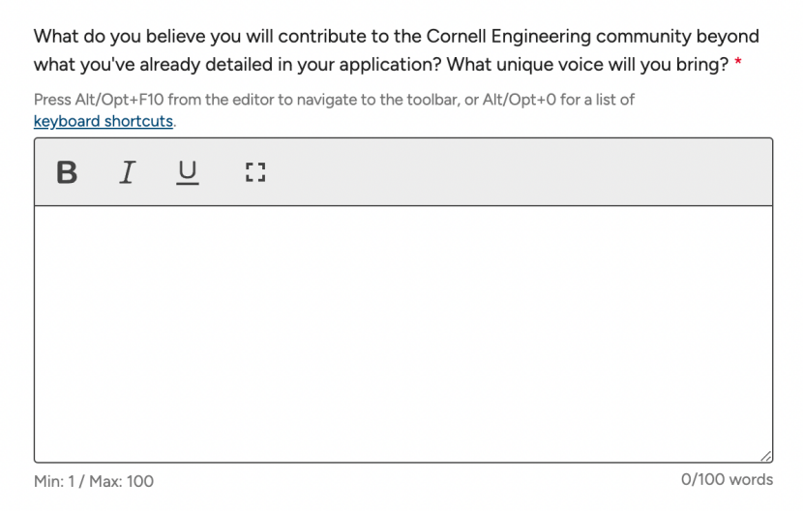The width and height of the screenshot is (804, 512).
Task: Click the dashed-square fullscreen toggle
Action: pyautogui.click(x=254, y=172)
